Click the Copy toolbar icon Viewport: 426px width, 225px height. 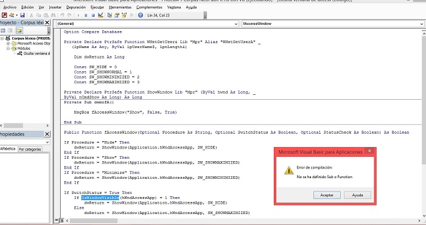tap(38, 15)
